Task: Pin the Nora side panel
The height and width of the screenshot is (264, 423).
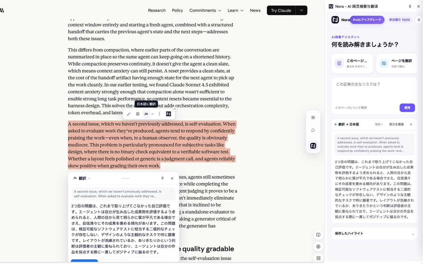Action: pyautogui.click(x=410, y=6)
